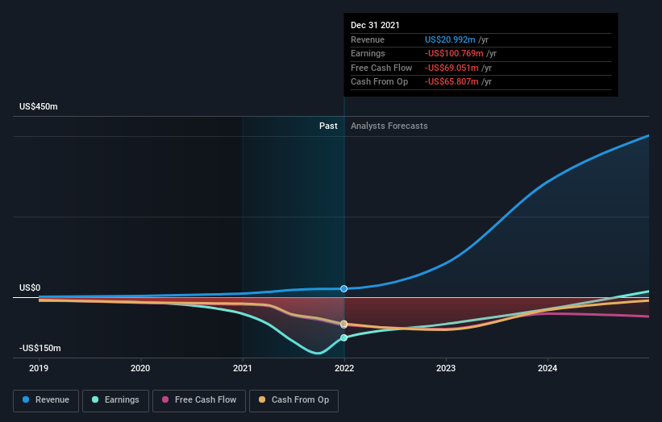Toggle the Free Cash Flow legend series
The width and height of the screenshot is (662, 422).
click(199, 400)
